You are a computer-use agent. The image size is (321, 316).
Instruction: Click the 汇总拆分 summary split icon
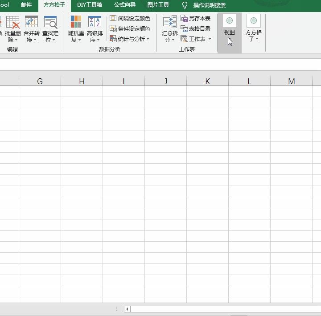coord(170,22)
